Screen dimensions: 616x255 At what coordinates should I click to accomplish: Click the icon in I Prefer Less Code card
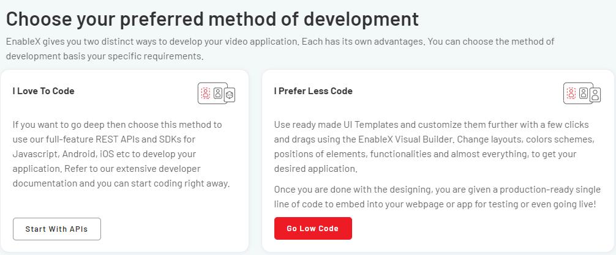pos(582,93)
